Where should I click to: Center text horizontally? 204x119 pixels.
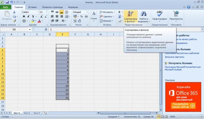coord(57,16)
